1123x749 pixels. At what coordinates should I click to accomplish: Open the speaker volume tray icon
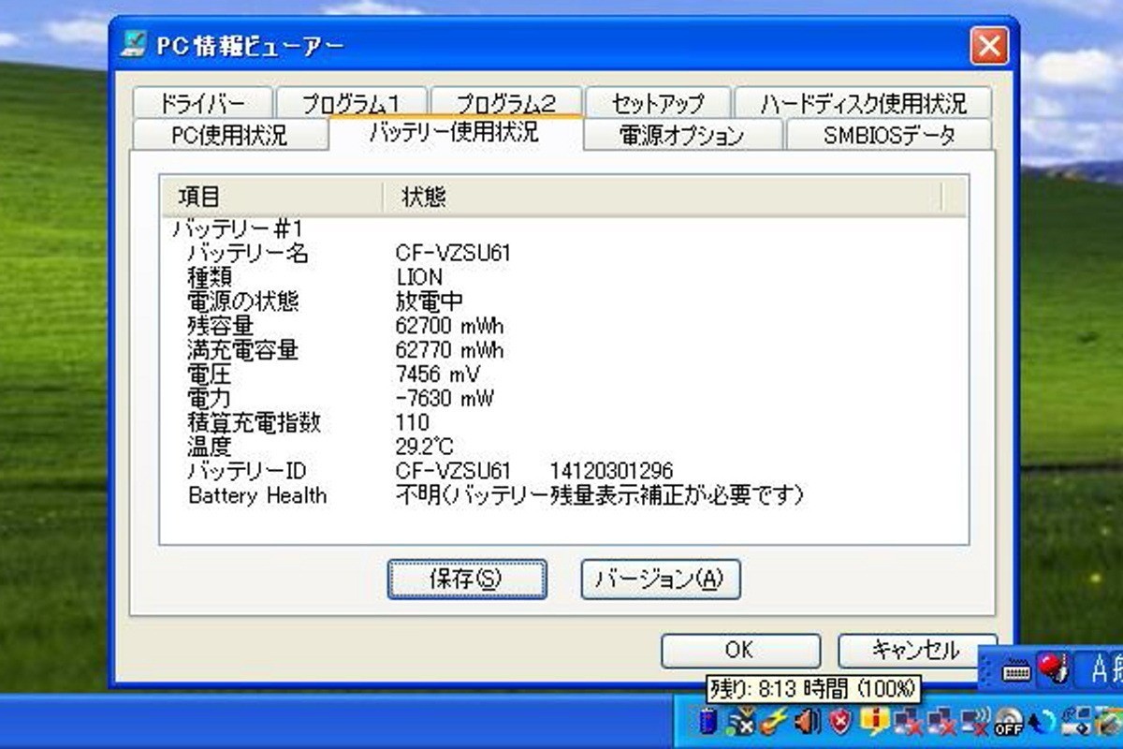click(x=807, y=721)
